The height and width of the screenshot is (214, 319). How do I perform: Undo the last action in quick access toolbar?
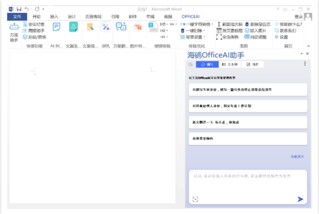click(x=27, y=9)
